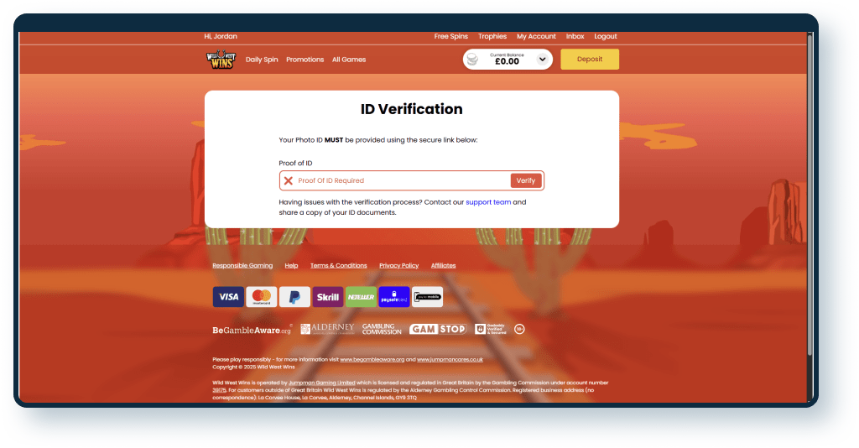Viewport: 859px width, 448px height.
Task: Click the paysafecard payment icon
Action: pyautogui.click(x=394, y=297)
